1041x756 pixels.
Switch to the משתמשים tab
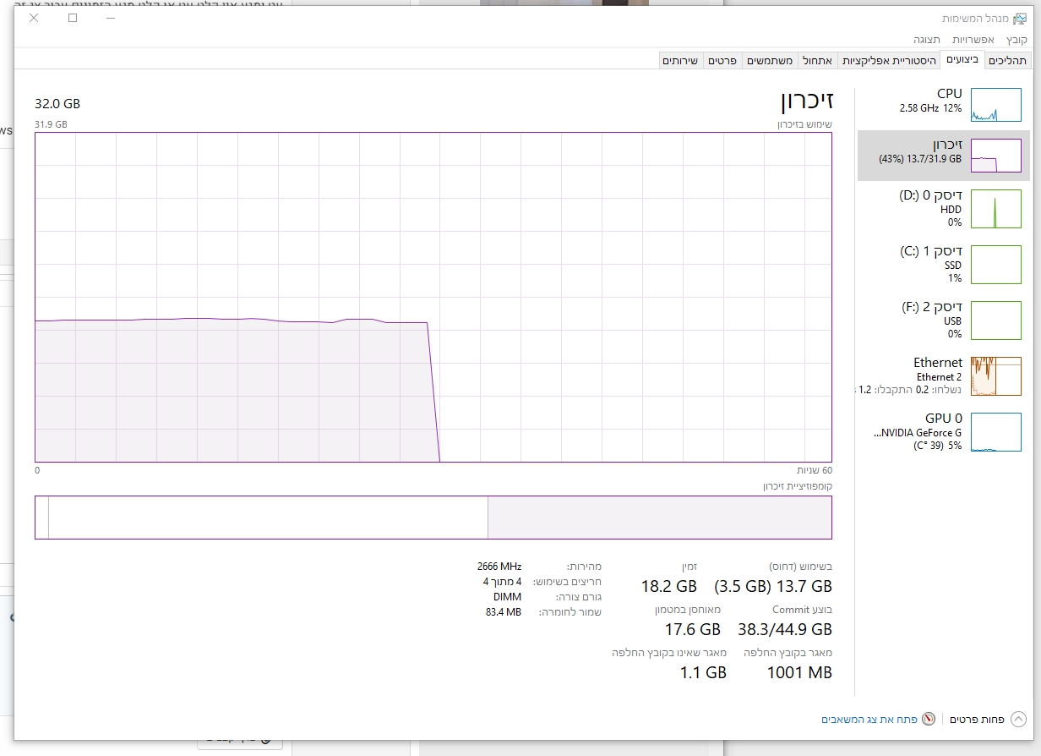pos(770,61)
